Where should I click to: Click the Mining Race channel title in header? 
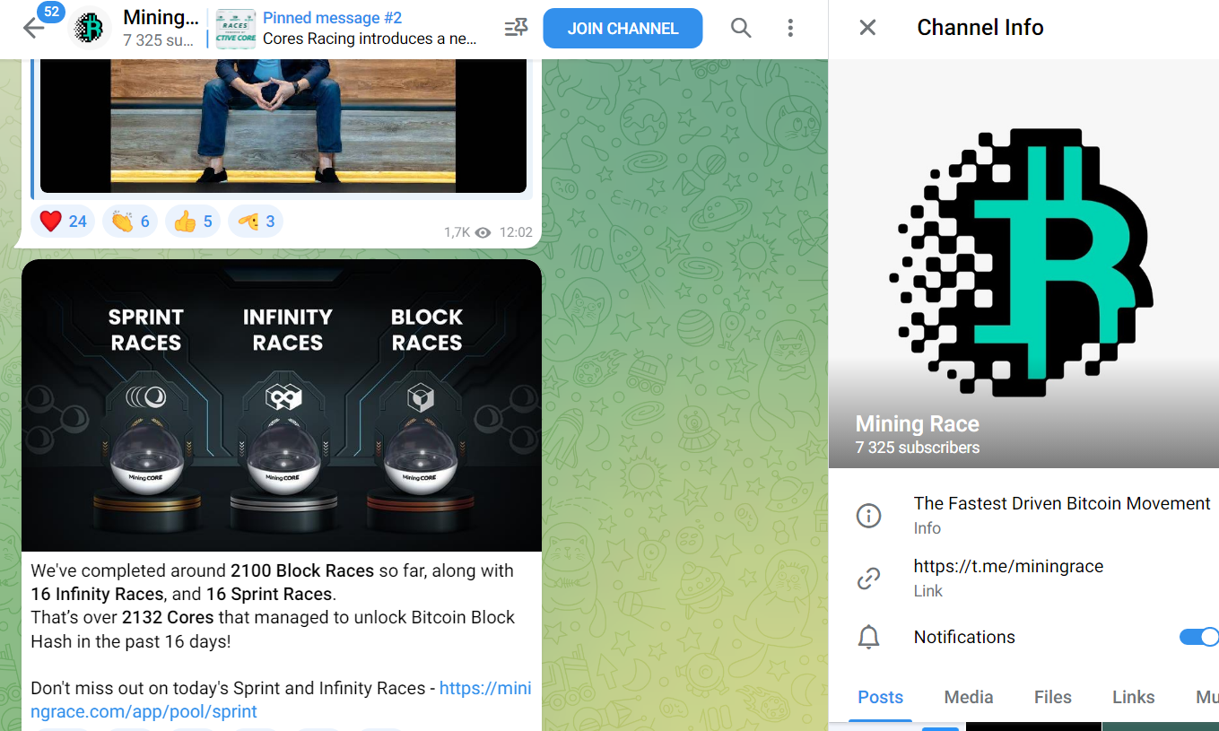(x=161, y=17)
